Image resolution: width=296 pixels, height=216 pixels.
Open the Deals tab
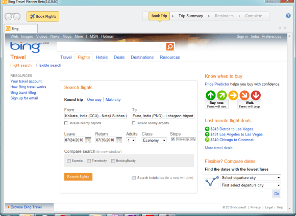point(119,57)
